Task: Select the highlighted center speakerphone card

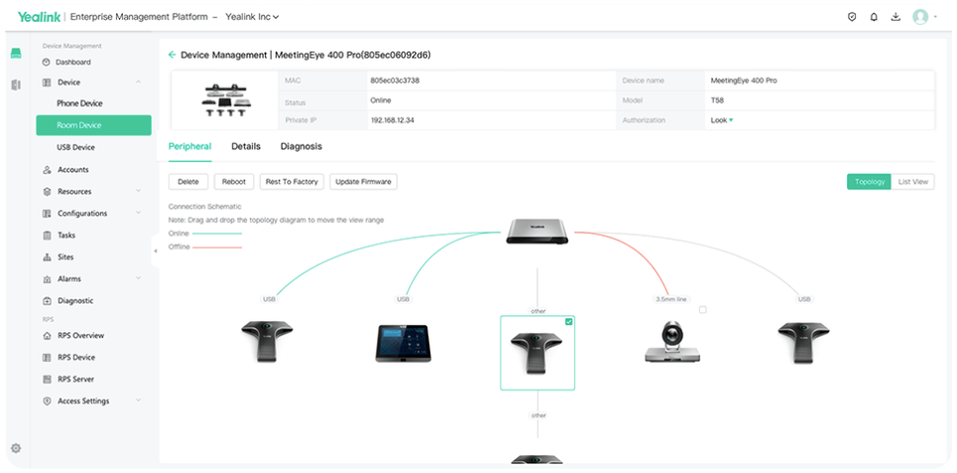Action: coord(538,353)
